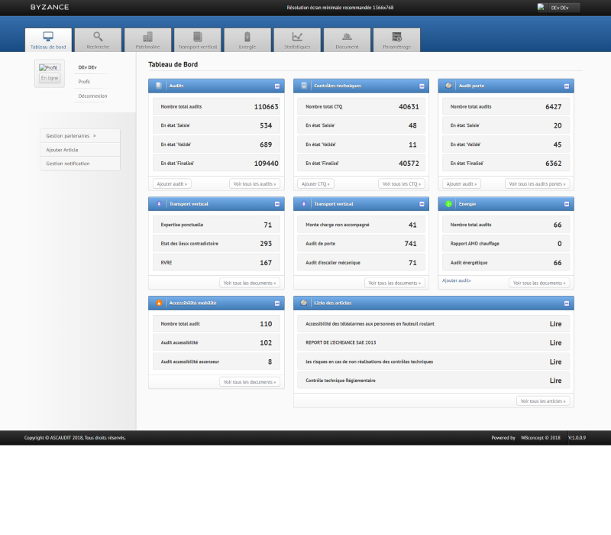Open the Recherche tab with magnifier icon

tap(98, 37)
